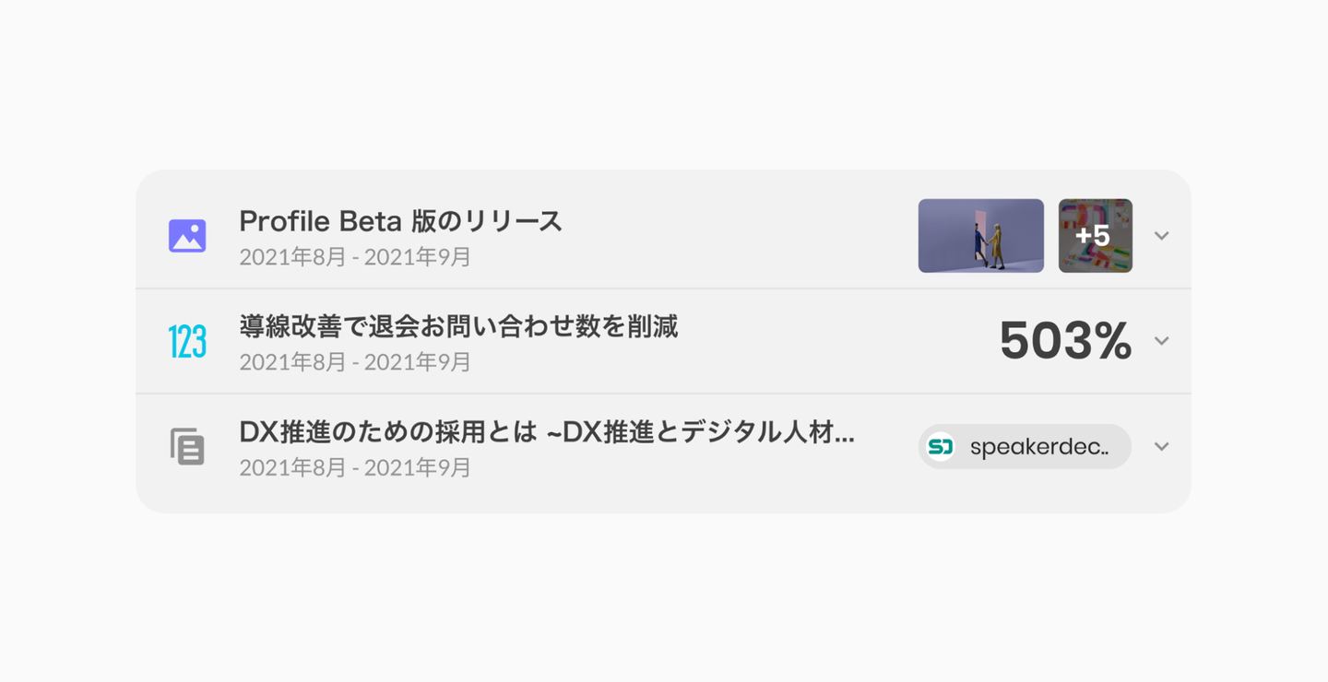This screenshot has height=682, width=1328.
Task: Click the speakerdec.. link chip label
Action: (x=1038, y=448)
